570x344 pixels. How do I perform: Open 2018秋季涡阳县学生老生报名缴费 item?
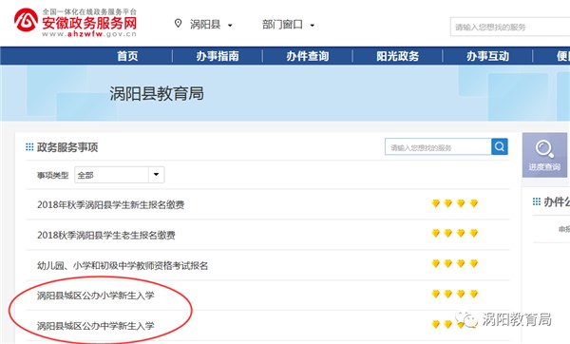(105, 235)
